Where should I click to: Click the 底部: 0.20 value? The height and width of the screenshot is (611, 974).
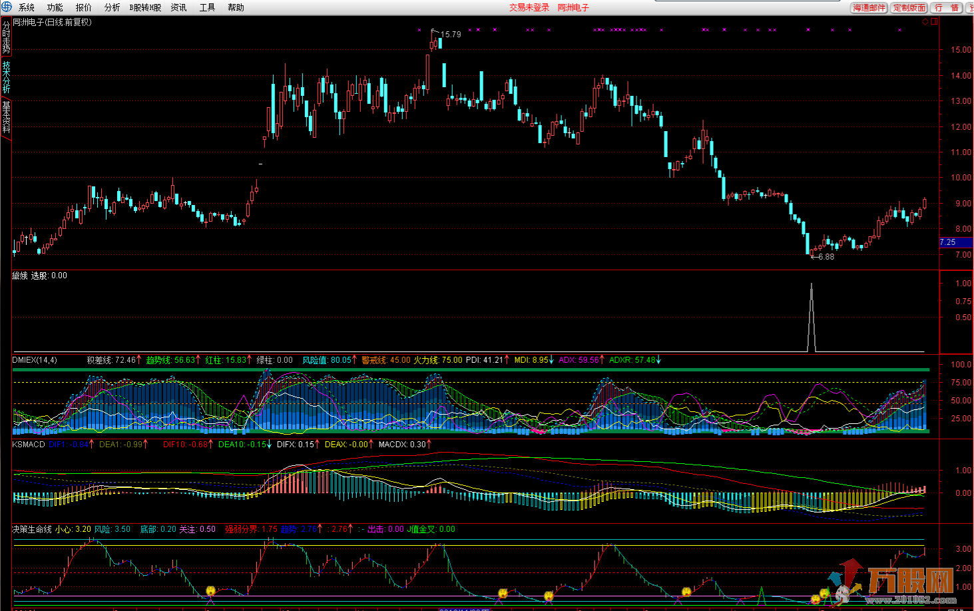(x=158, y=529)
